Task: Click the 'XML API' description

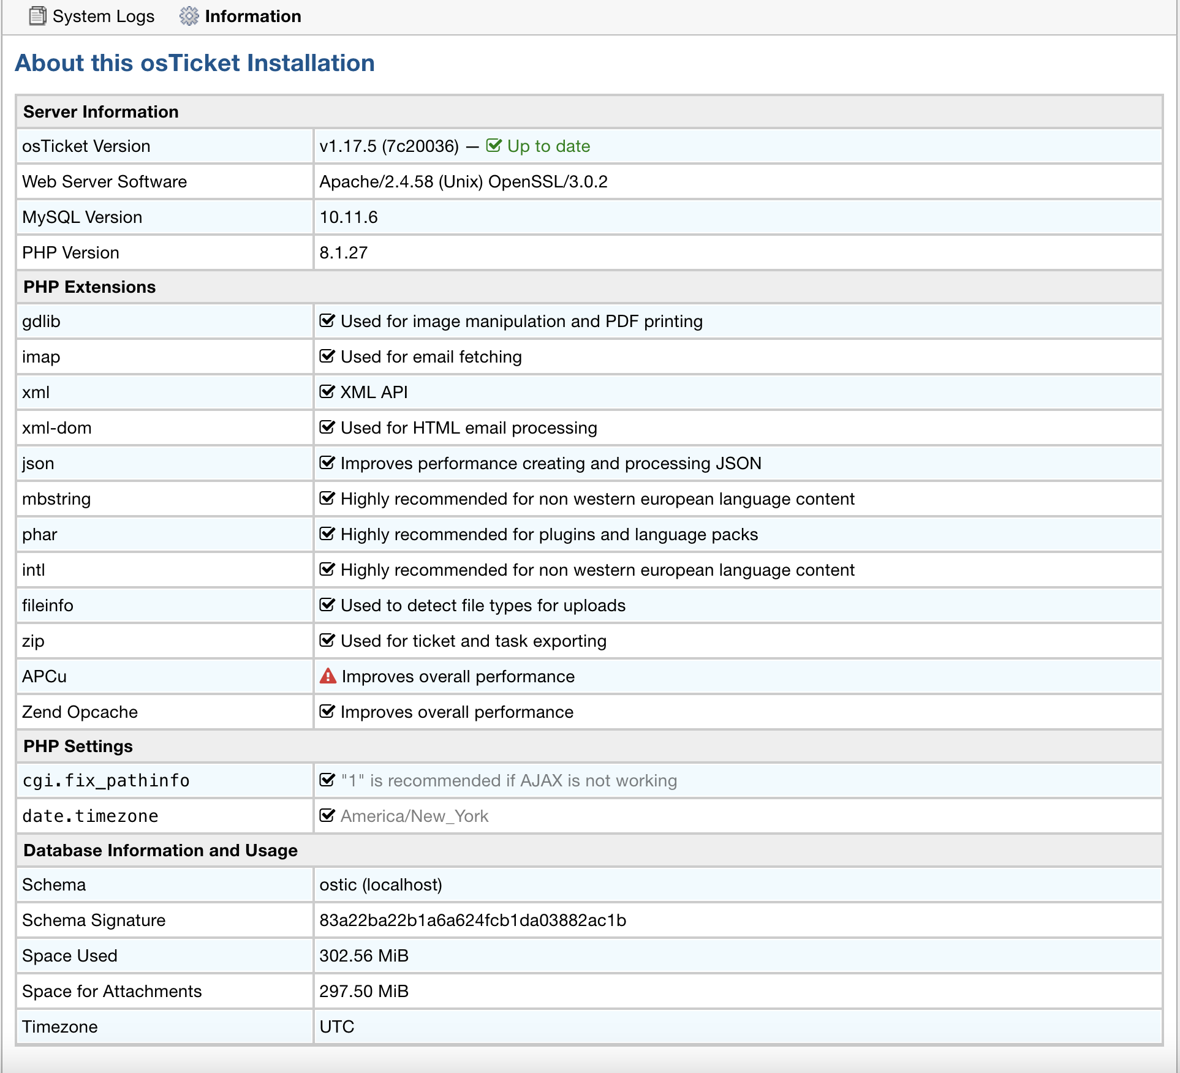Action: [x=374, y=393]
